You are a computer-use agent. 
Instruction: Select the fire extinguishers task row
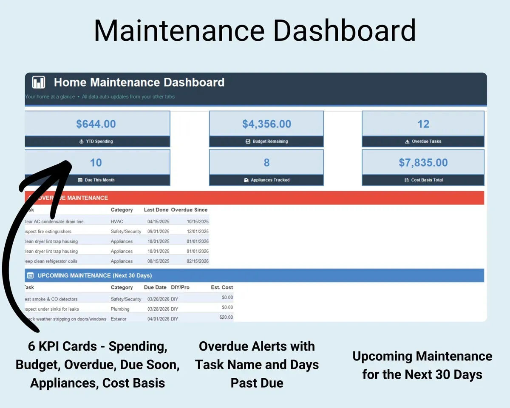(x=48, y=232)
